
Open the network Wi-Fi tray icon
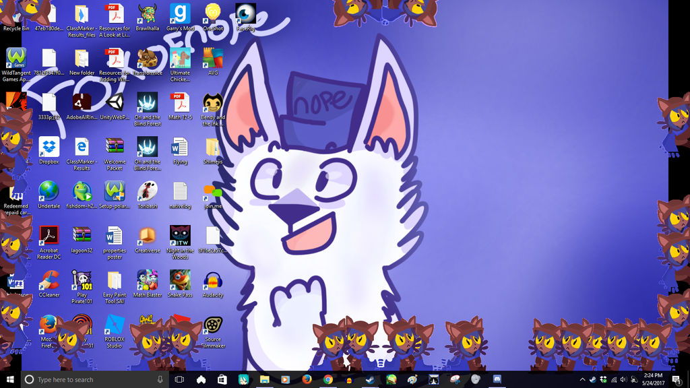[613, 379]
